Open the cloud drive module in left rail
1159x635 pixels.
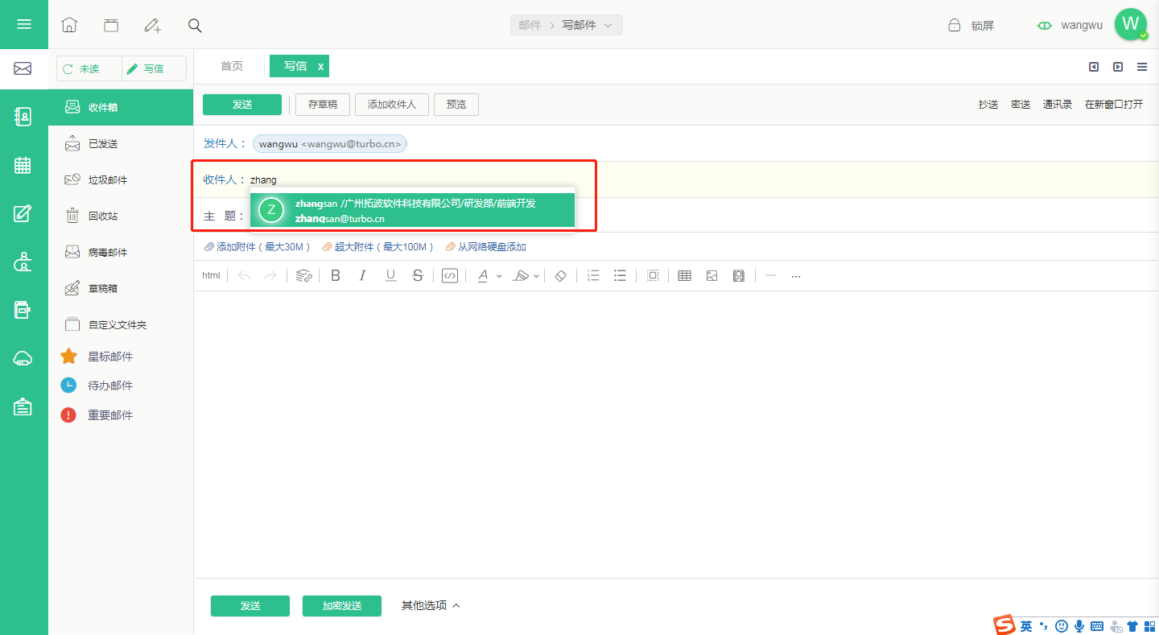point(23,359)
